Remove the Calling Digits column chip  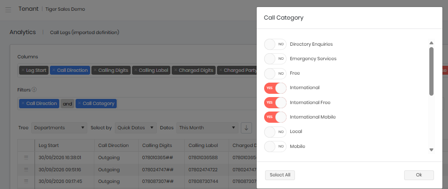pyautogui.click(x=95, y=70)
